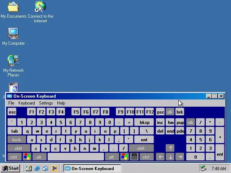Click the equals sign key

[129, 122]
